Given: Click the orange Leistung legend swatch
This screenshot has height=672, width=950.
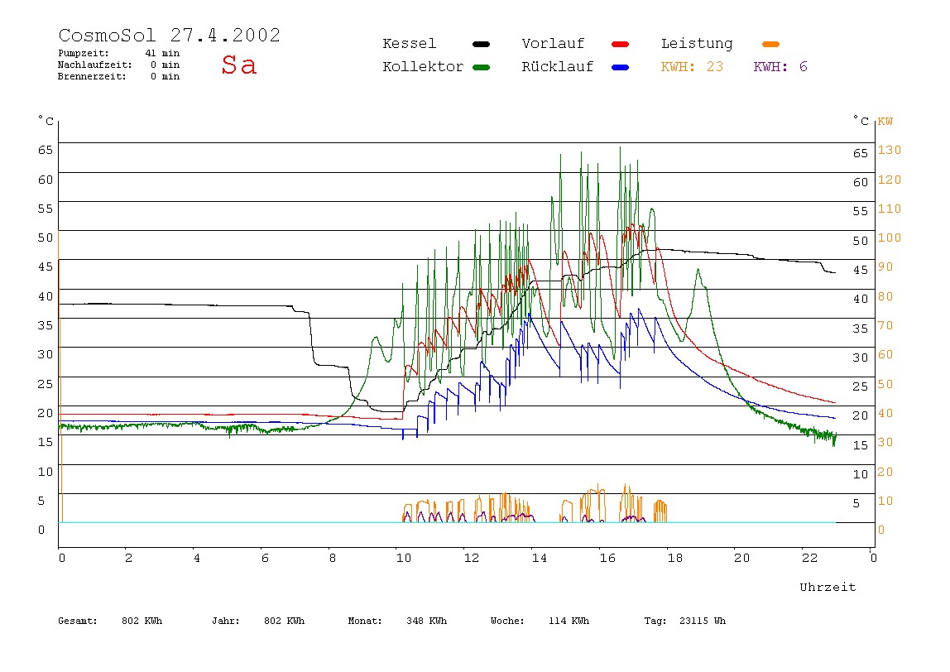Looking at the screenshot, I should tap(770, 44).
